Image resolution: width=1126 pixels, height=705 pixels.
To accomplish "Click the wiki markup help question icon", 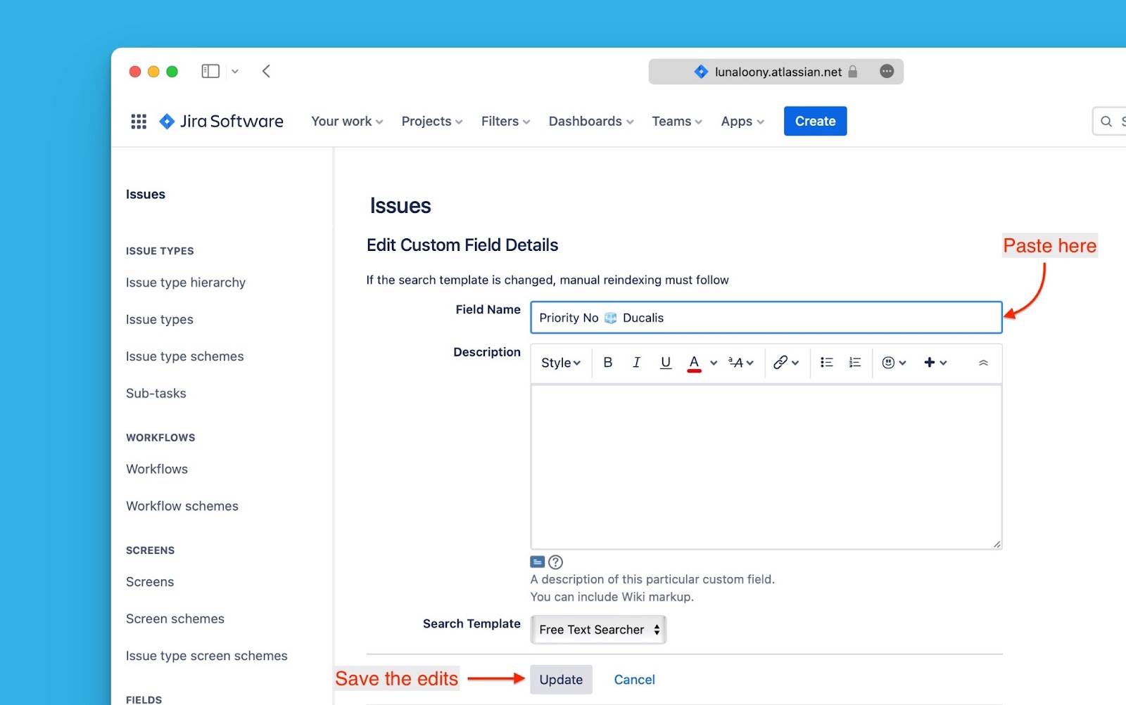I will point(555,562).
